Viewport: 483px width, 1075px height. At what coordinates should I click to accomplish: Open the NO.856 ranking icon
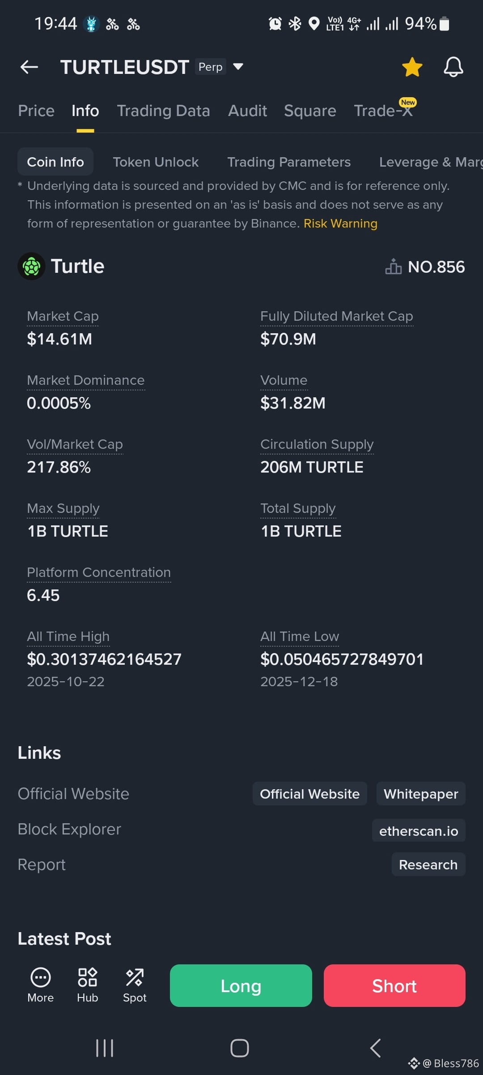pos(393,267)
